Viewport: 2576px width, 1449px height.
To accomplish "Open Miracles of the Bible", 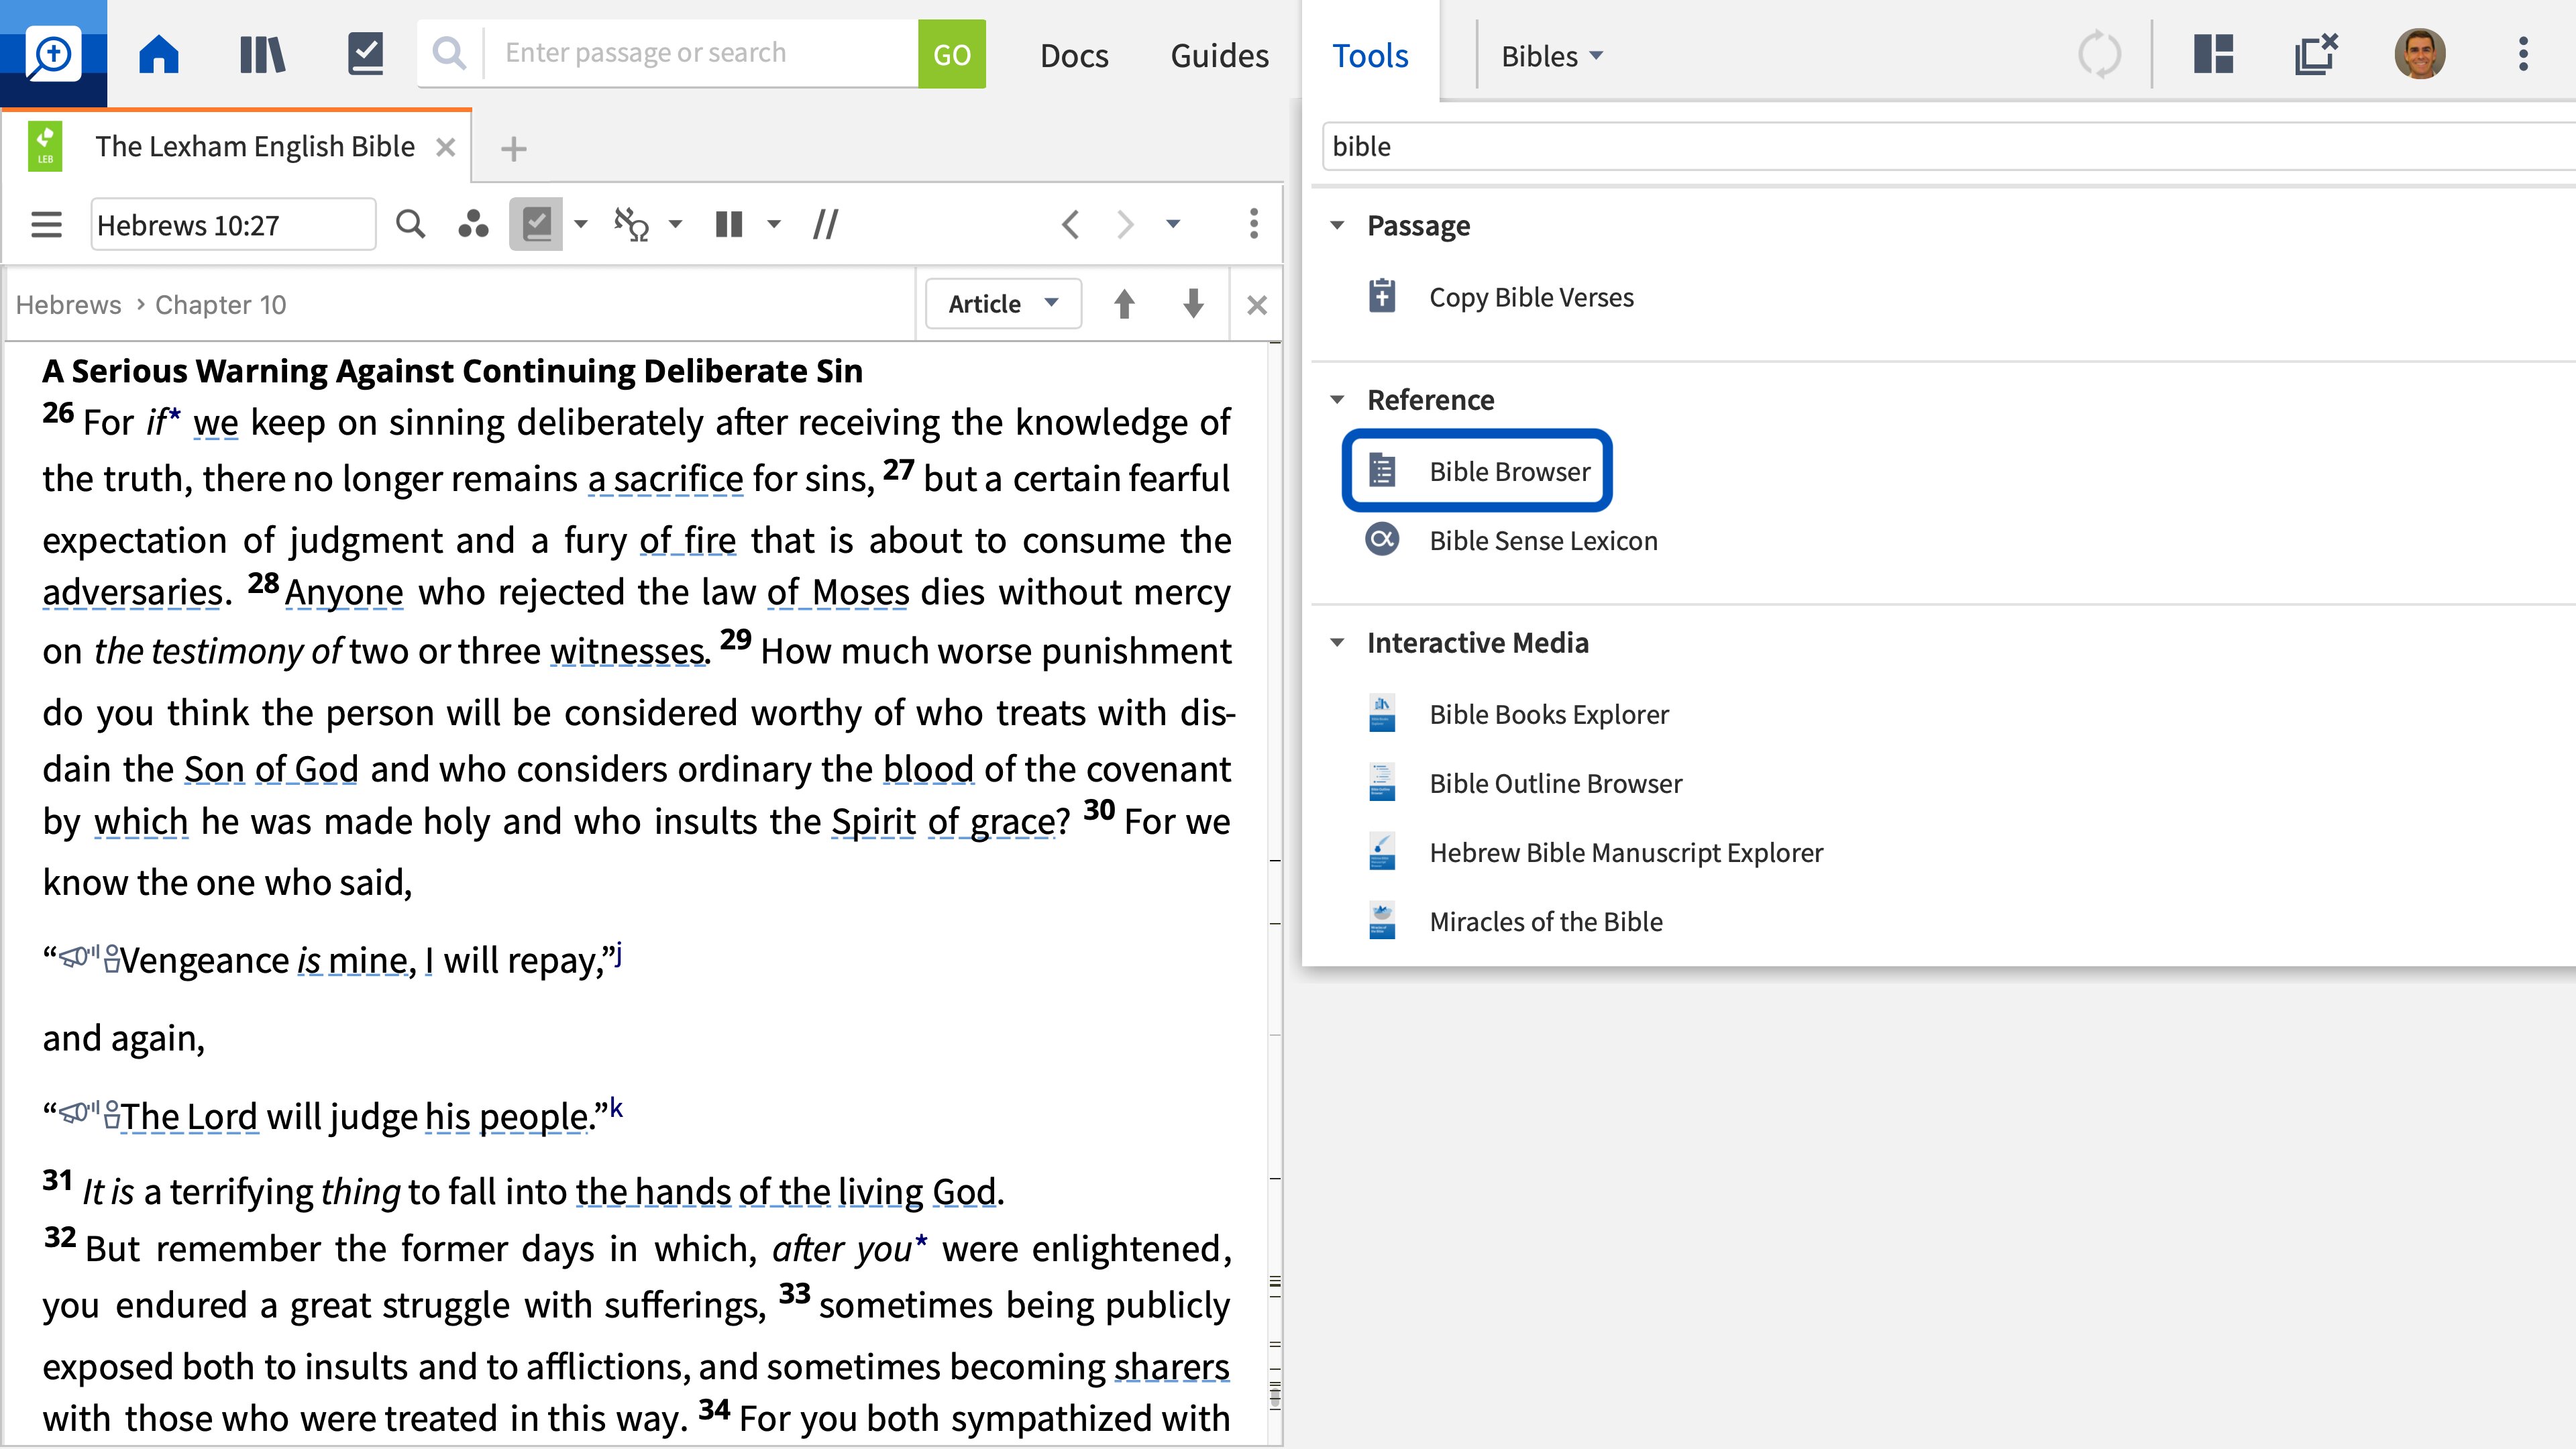I will pos(1546,921).
